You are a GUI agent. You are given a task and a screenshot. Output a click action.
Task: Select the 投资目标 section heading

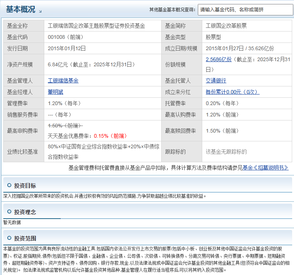coord(25,186)
